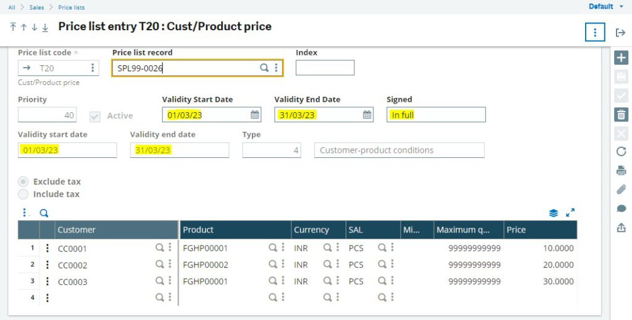The image size is (632, 320).
Task: Go to Price lists breadcrumb link
Action: tap(72, 7)
